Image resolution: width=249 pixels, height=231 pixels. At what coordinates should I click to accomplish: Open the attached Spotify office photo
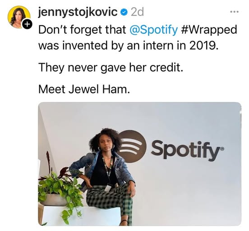pos(140,164)
